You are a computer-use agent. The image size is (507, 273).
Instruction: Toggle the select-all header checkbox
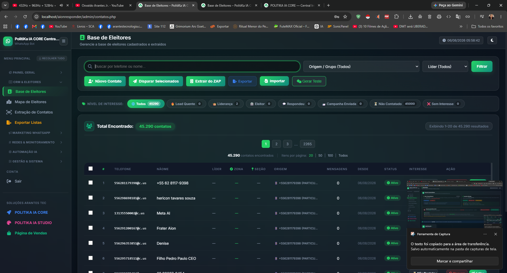tap(91, 169)
